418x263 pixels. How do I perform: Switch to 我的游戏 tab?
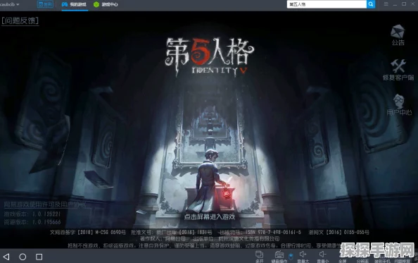click(75, 4)
